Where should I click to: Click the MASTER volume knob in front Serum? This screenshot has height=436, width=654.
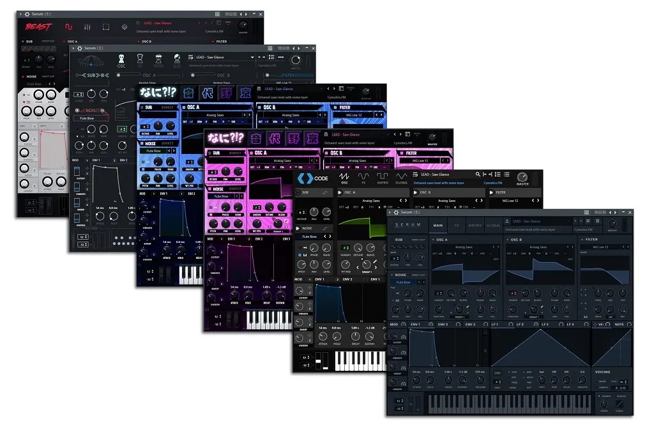(612, 223)
